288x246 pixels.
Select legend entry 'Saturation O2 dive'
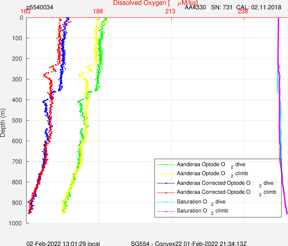[201, 202]
